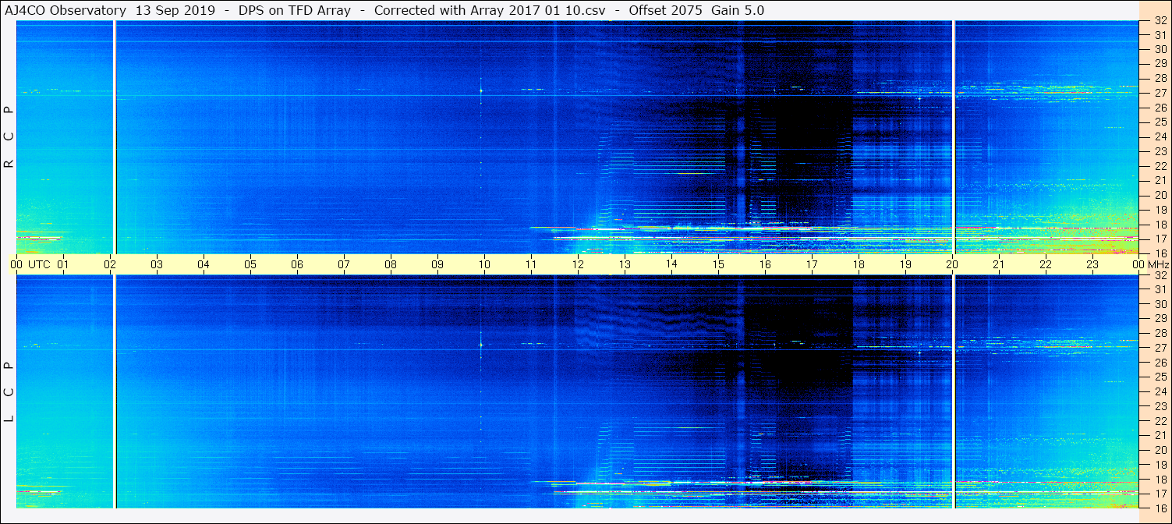Select the 01 hour tick on time axis
The image size is (1172, 524).
[63, 264]
